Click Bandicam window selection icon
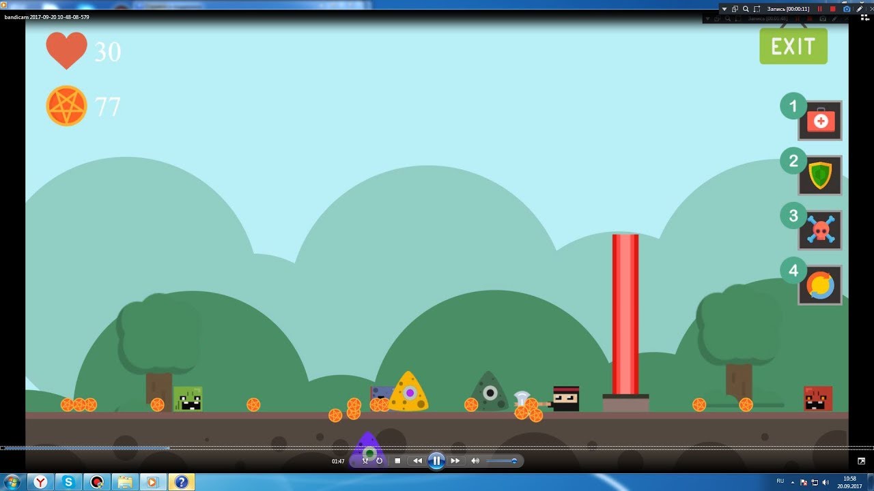Image resolution: width=874 pixels, height=491 pixels. 735,9
